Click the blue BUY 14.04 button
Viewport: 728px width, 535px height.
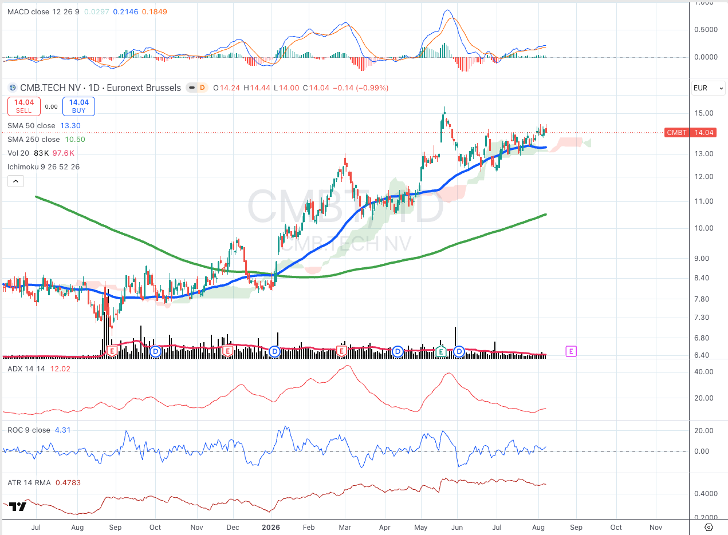coord(79,106)
